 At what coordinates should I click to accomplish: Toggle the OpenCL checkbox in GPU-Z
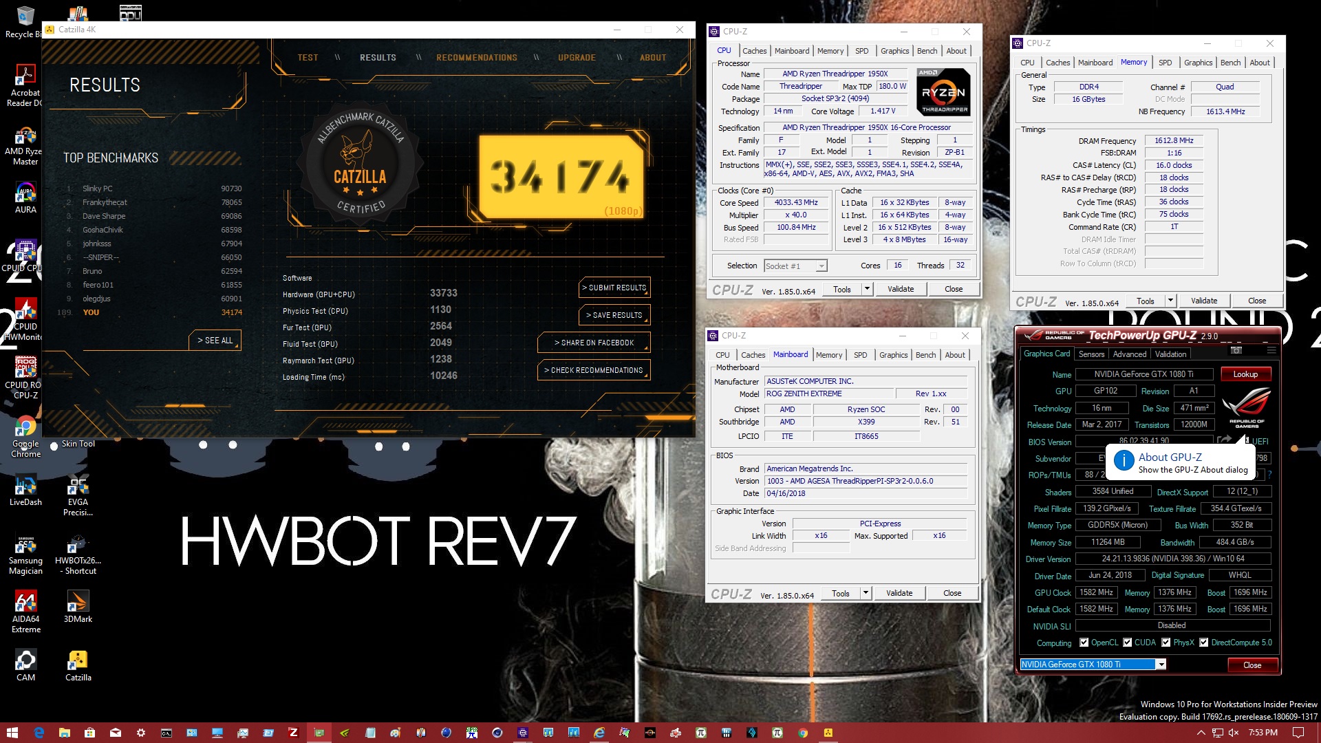coord(1084,643)
